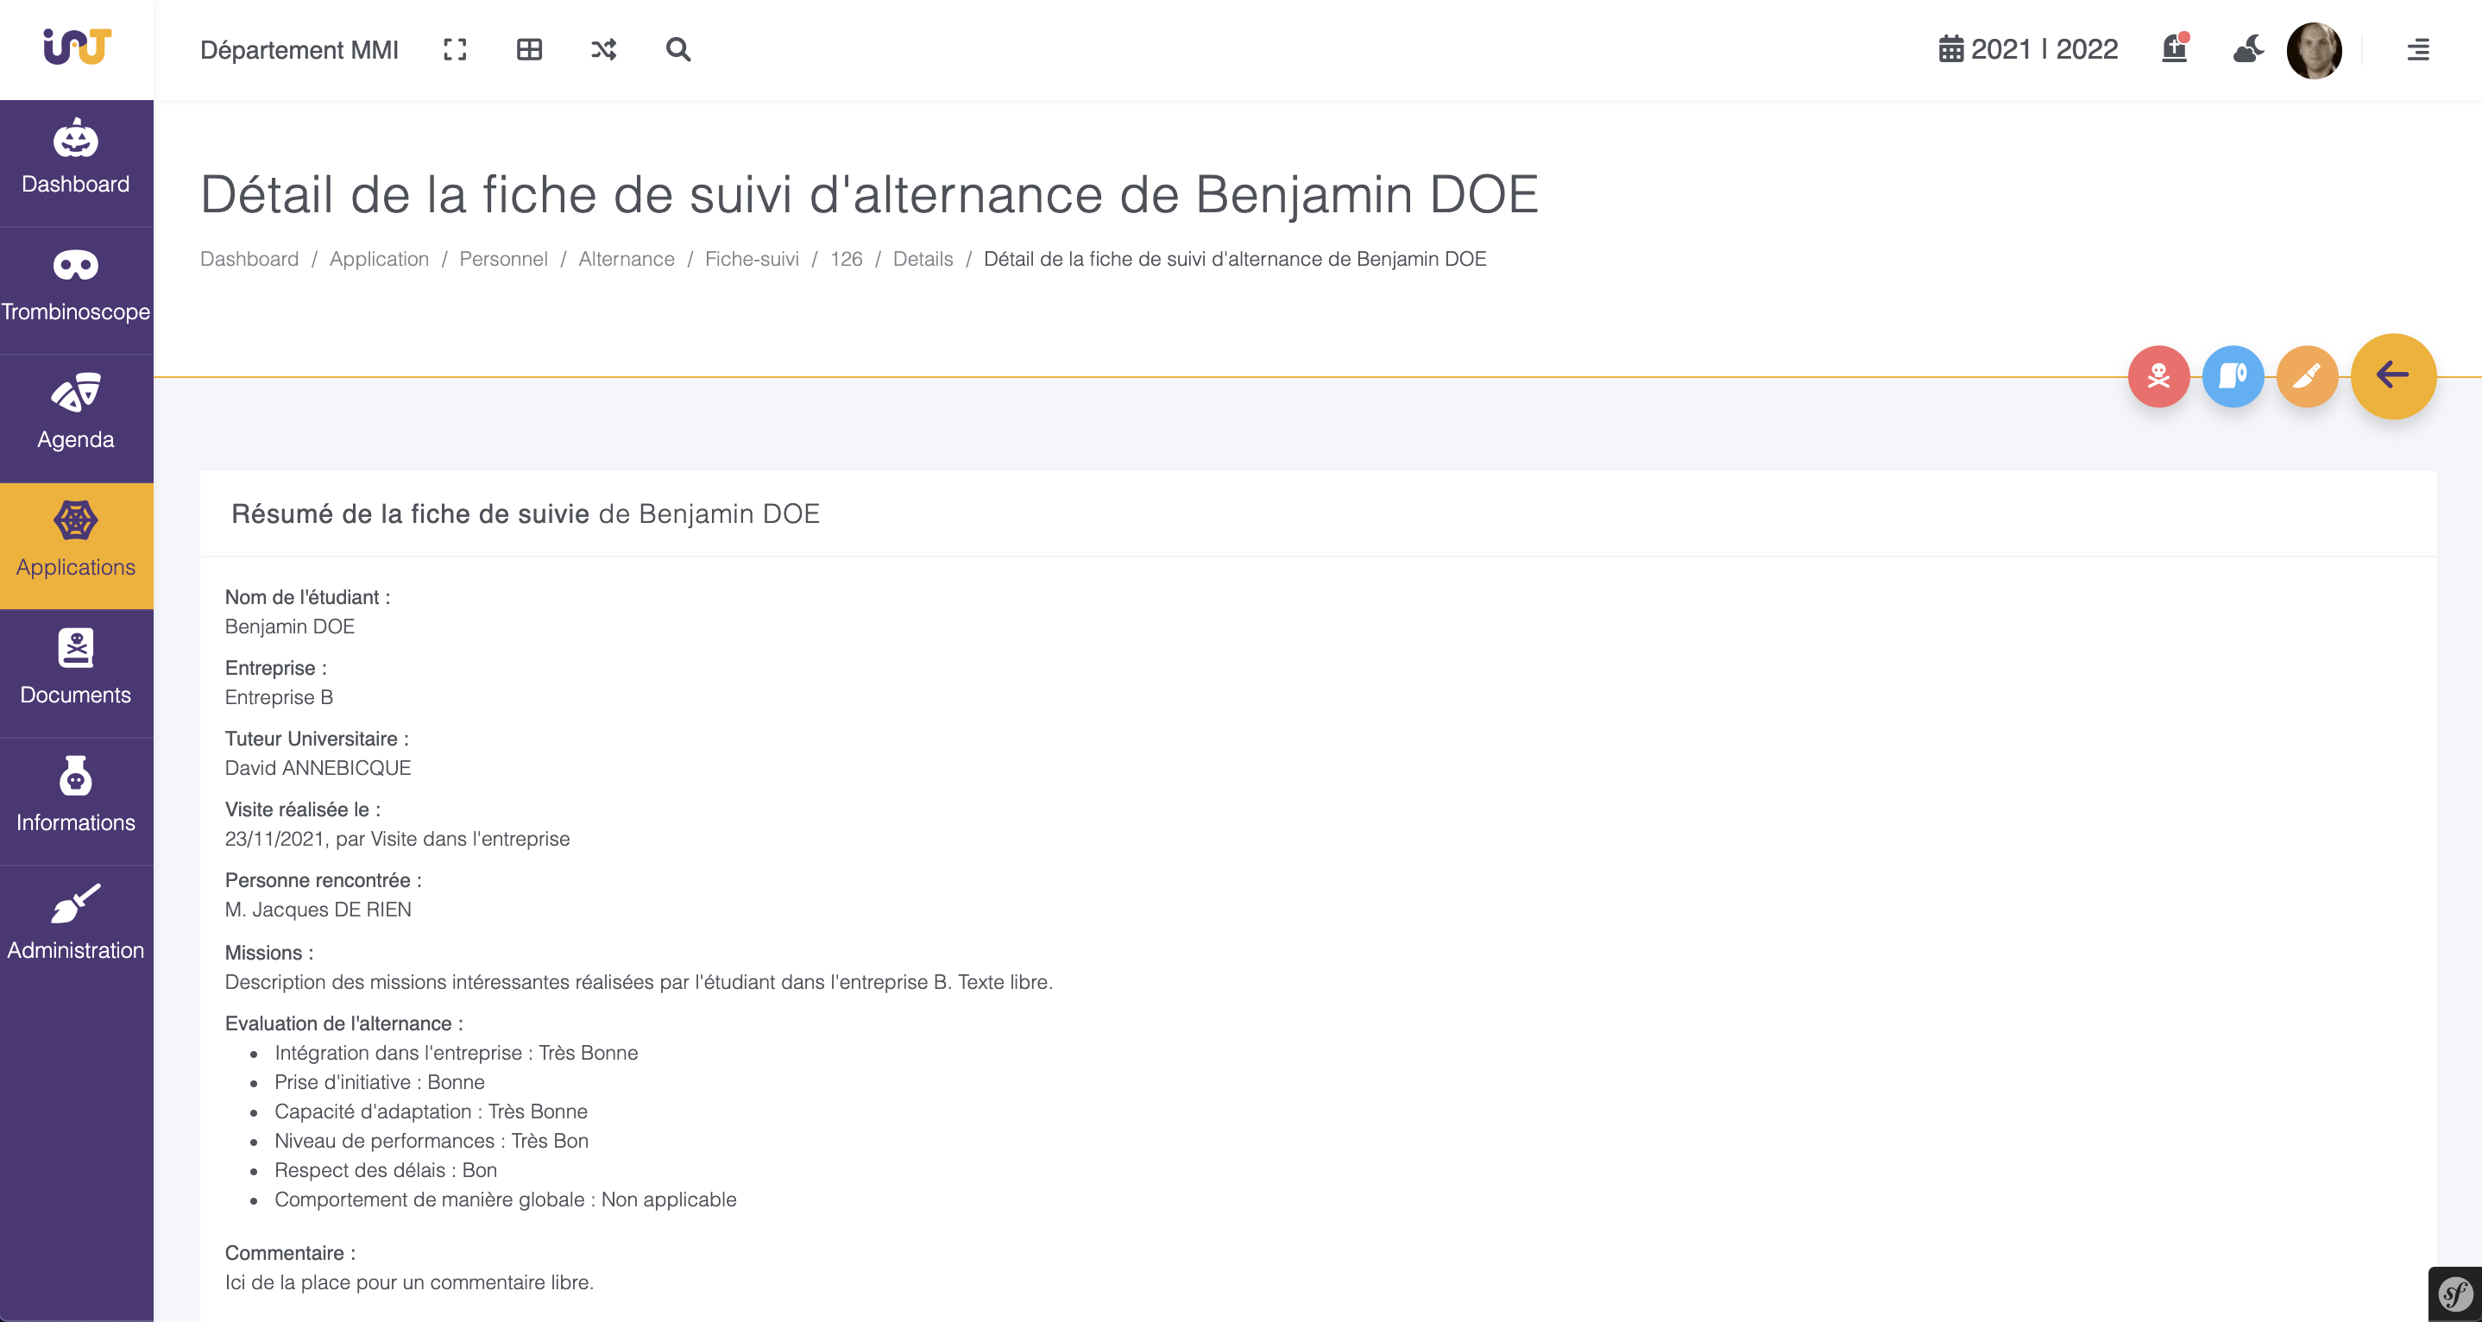Open the Trombinoscope with the mask icon
This screenshot has width=2482, height=1322.
[x=76, y=281]
